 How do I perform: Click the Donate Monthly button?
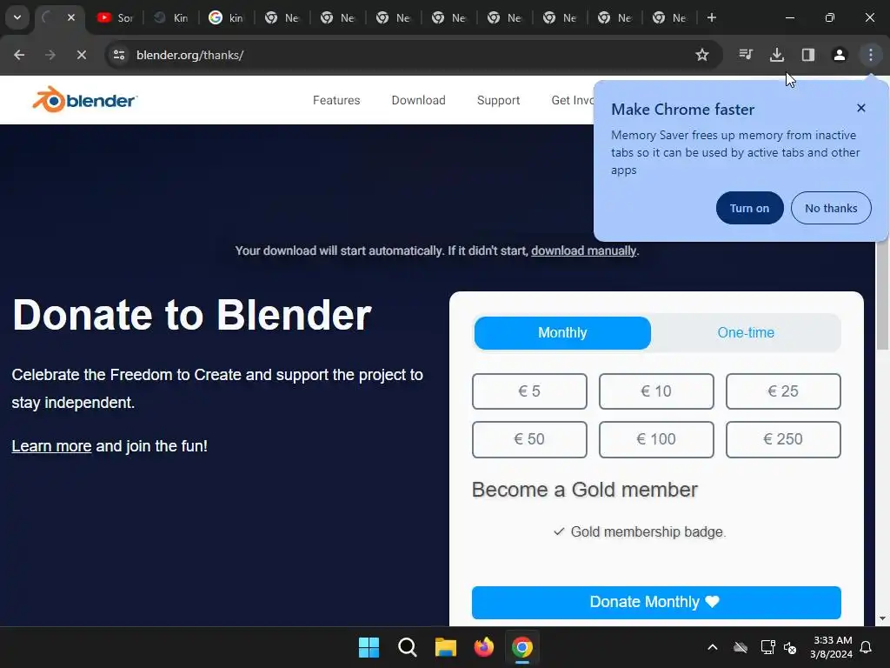[656, 602]
